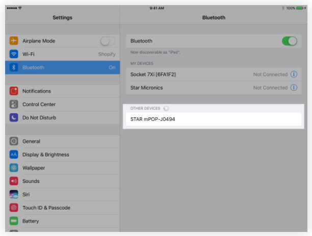Tap the 100% battery percentage
This screenshot has height=236, width=312.
291,8
